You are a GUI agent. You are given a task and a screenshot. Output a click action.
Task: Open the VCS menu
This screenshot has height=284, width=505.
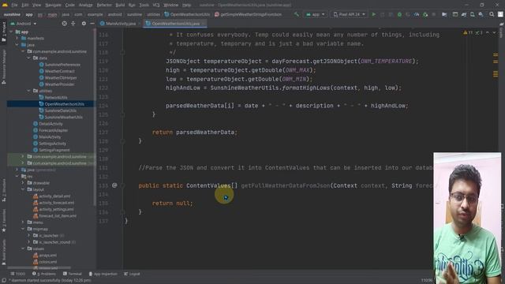tap(156, 6)
